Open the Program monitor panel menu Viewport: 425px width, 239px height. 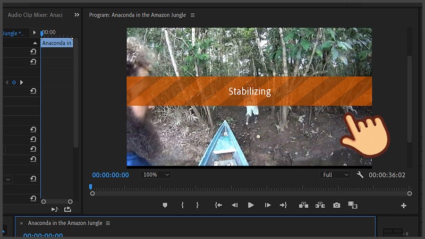[192, 15]
